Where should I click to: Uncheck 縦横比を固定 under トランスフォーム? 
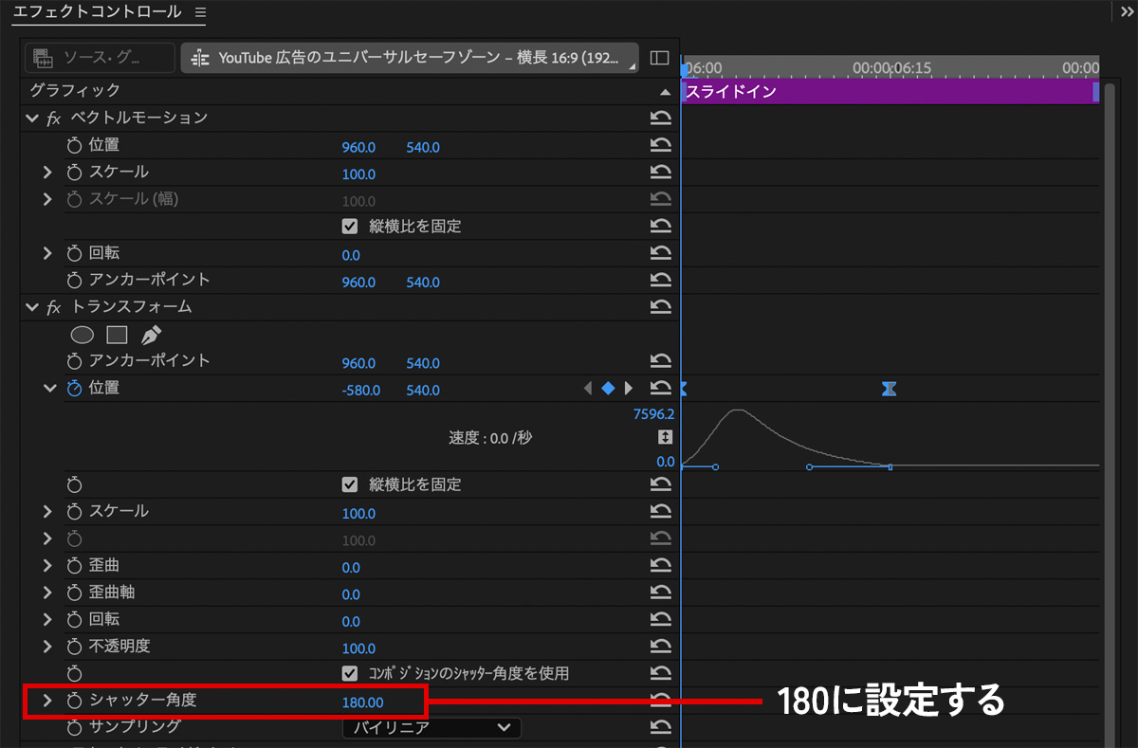point(350,485)
